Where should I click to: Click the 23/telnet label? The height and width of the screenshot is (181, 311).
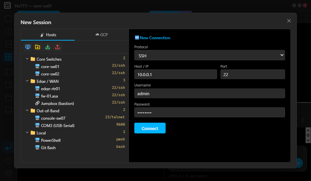[115, 117]
